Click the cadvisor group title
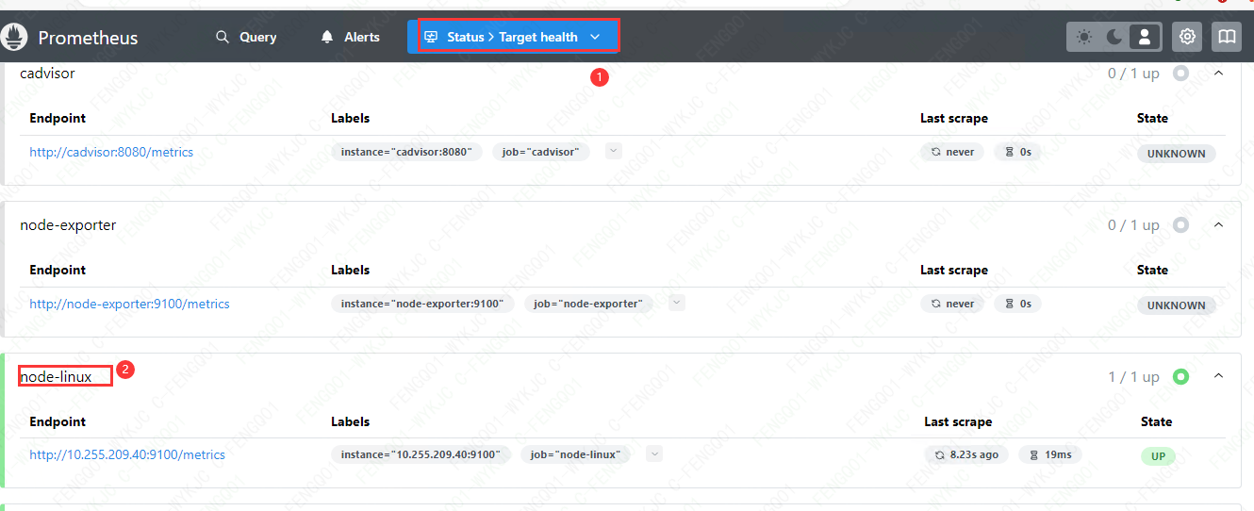Viewport: 1254px width, 511px height. pyautogui.click(x=47, y=73)
